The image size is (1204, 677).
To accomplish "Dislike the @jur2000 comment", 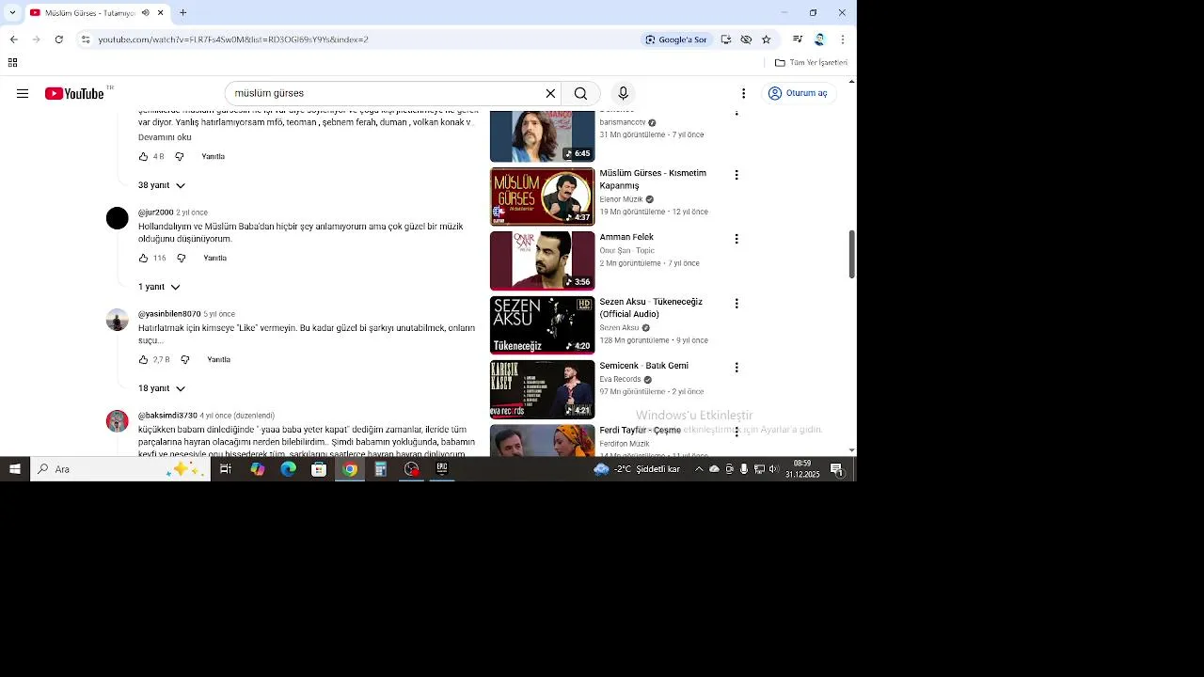I will click(x=182, y=258).
